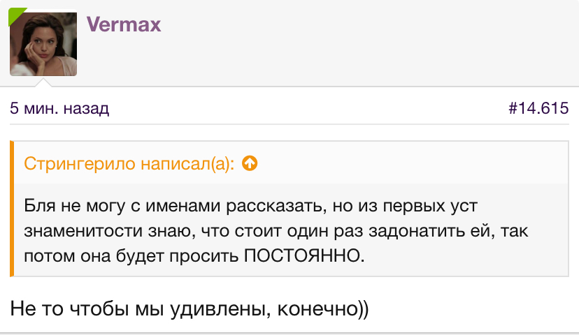Jump to the quoted post via the orange arrow icon
Image resolution: width=579 pixels, height=335 pixels.
(250, 164)
